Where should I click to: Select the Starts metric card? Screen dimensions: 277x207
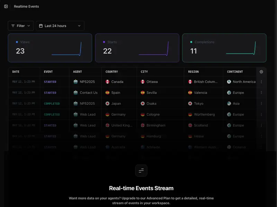[x=137, y=48]
